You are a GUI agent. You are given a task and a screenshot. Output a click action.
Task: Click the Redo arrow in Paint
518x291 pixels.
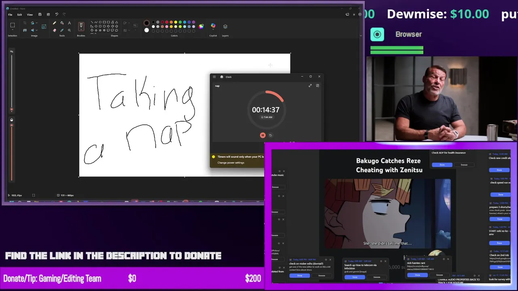tap(64, 15)
